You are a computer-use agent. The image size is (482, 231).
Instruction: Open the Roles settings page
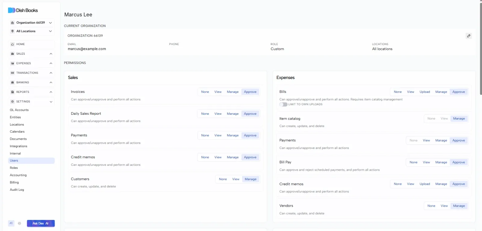[14, 168]
